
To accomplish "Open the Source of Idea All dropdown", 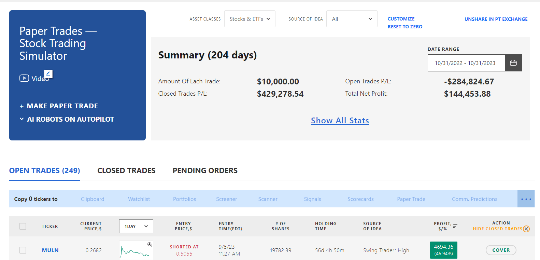I will point(352,19).
